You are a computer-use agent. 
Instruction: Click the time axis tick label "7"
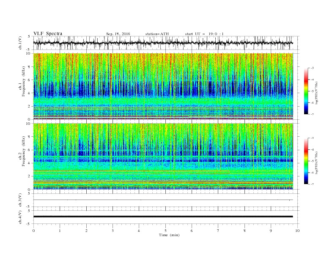coord(218,231)
